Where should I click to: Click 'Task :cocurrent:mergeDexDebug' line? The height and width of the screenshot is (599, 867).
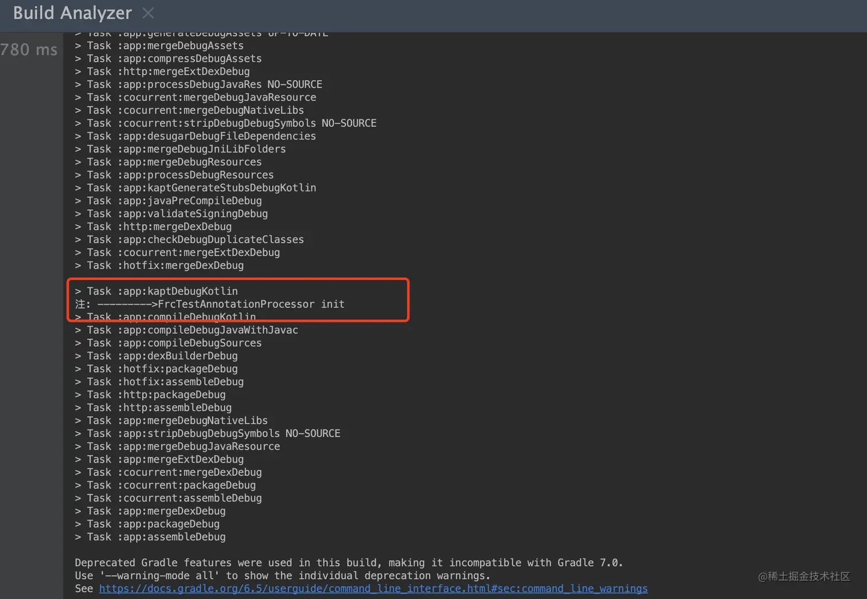[x=168, y=472]
